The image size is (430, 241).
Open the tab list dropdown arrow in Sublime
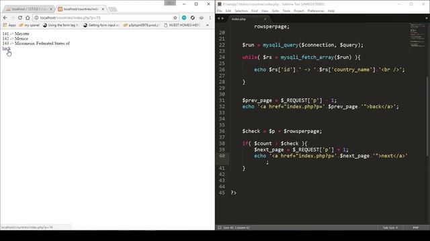(427, 18)
